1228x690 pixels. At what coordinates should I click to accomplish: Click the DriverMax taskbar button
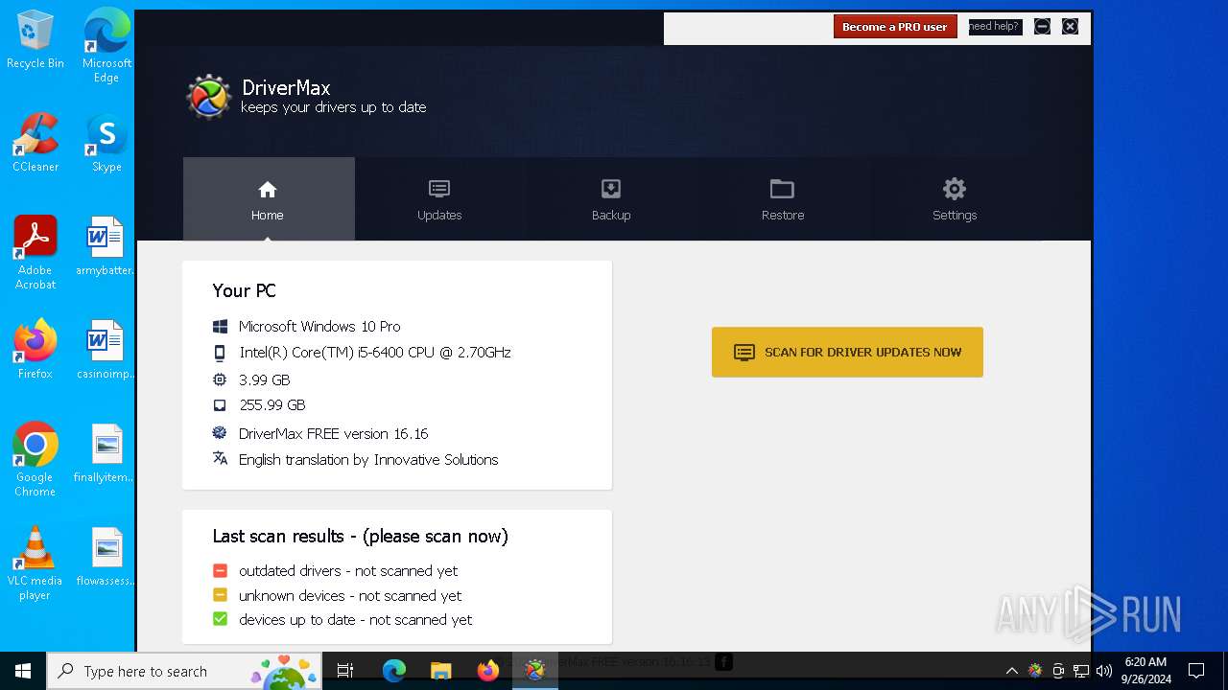coord(535,671)
